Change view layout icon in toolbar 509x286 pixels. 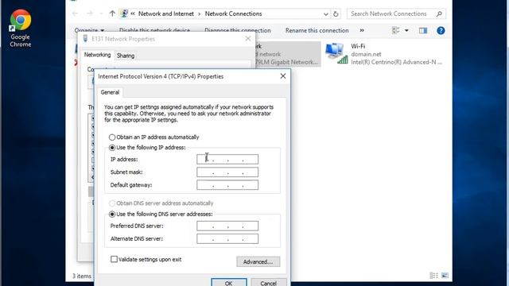pyautogui.click(x=396, y=30)
